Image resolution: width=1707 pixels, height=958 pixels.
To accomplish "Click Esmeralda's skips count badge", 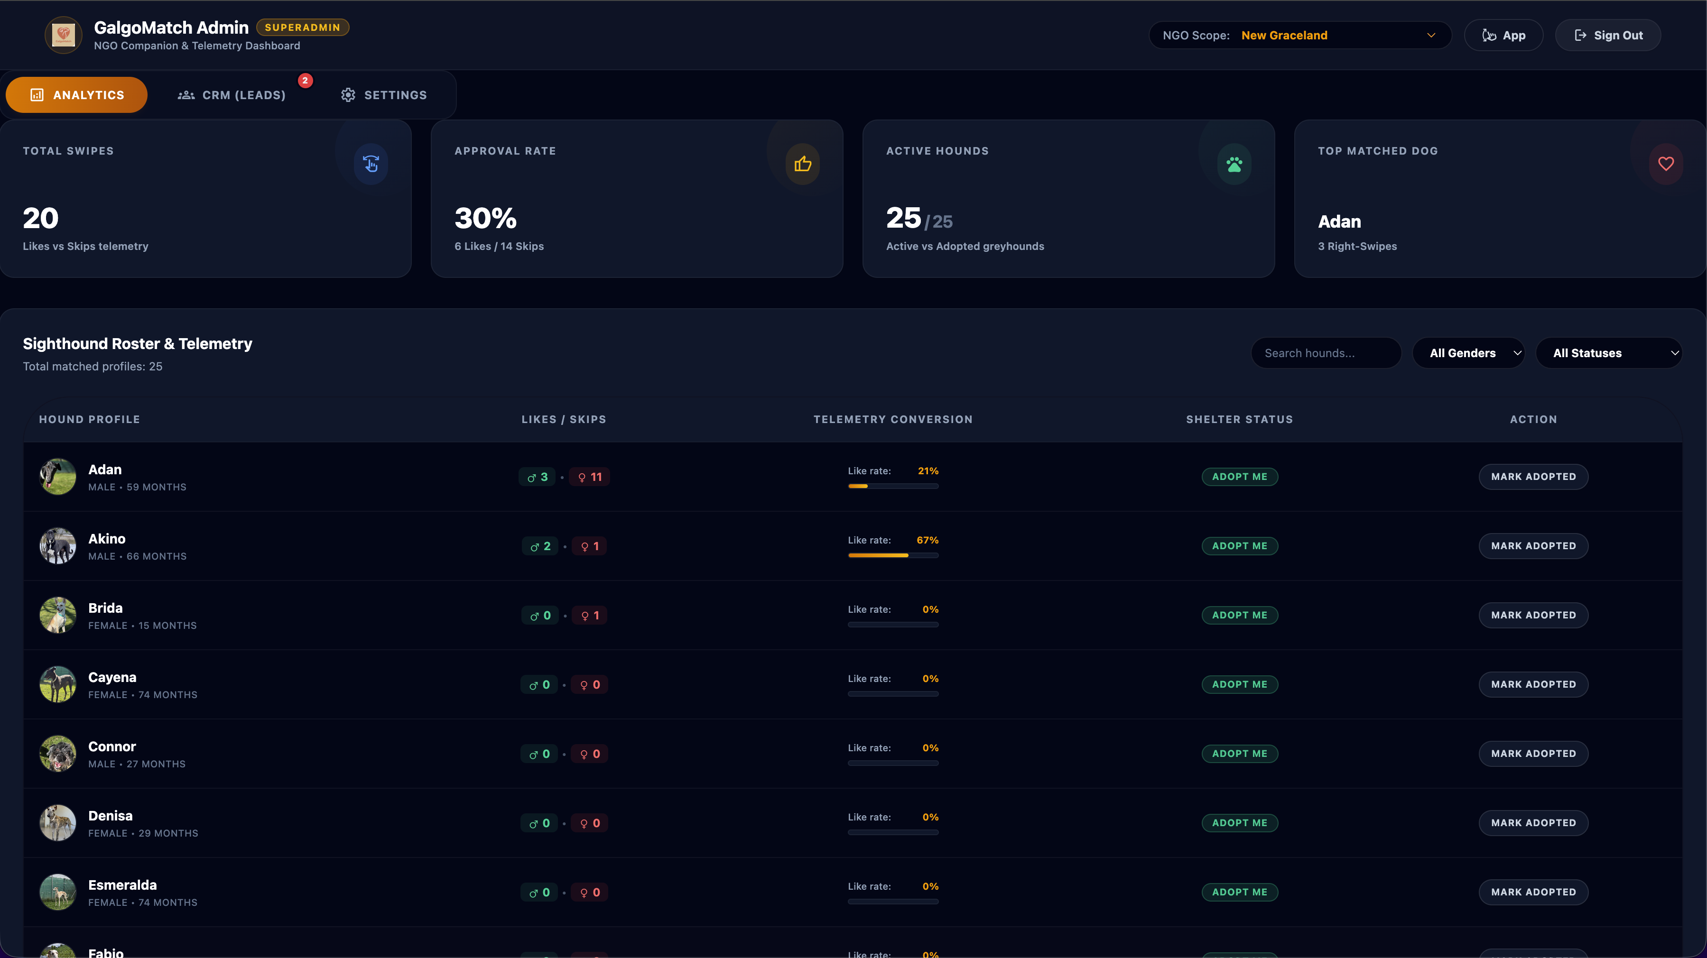I will 590,893.
